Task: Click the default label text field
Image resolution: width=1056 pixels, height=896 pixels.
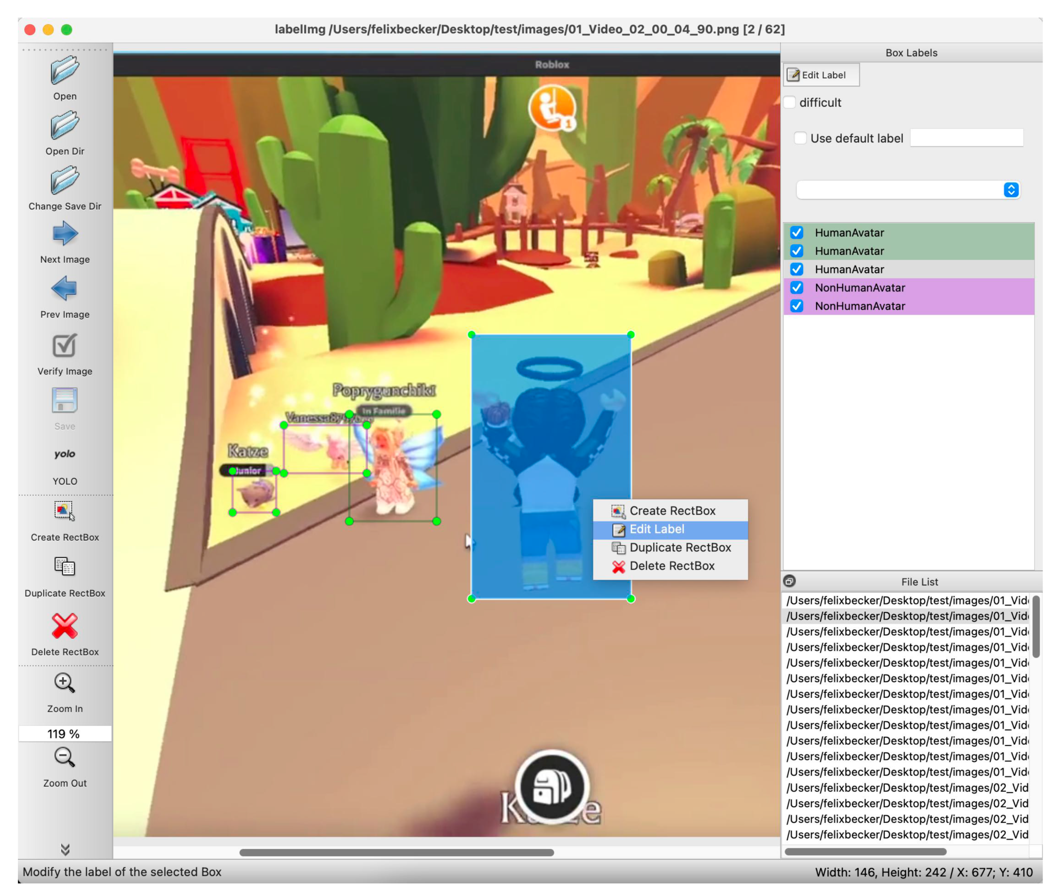Action: pyautogui.click(x=966, y=138)
